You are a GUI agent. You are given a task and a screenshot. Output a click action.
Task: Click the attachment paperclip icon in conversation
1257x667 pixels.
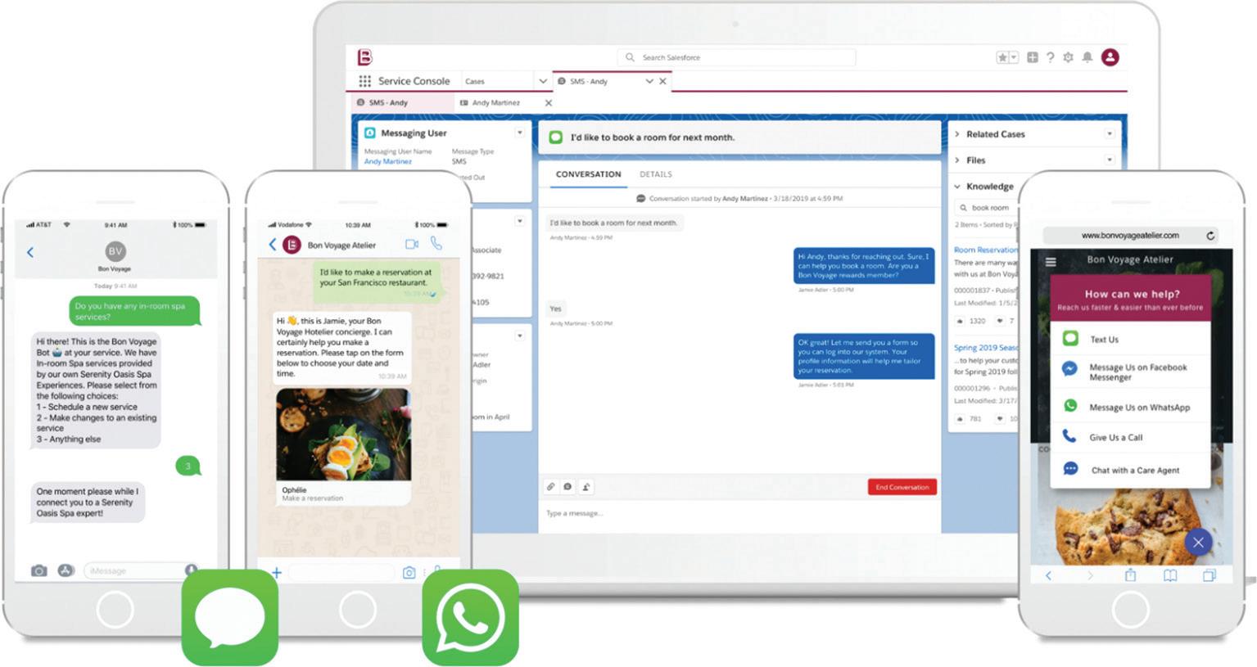(x=551, y=487)
